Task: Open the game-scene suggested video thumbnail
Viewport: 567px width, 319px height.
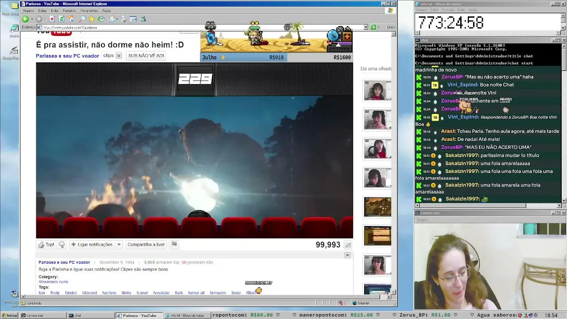Action: [377, 207]
